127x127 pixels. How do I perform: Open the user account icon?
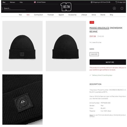(x=114, y=8)
